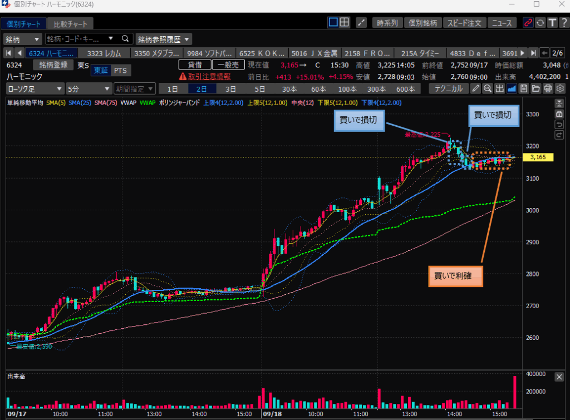Open the 銘柄参照履歴 dropdown
This screenshot has height=420, width=570.
164,39
